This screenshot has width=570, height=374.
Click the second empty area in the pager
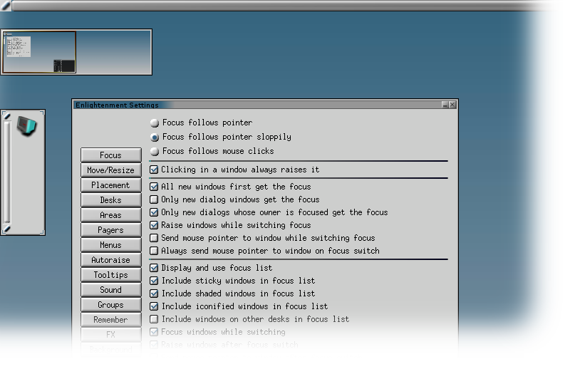[113, 52]
